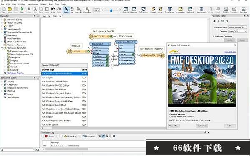Switch to the Start tab
The height and width of the screenshot is (156, 250).
(44, 16)
